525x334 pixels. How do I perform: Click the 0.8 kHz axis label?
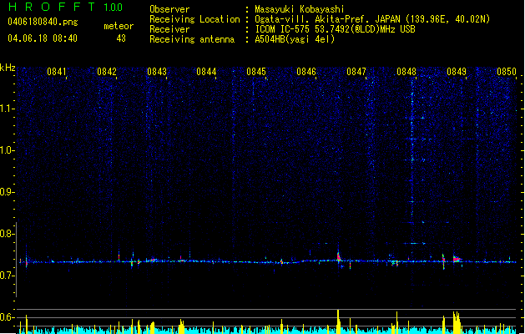pyautogui.click(x=8, y=234)
